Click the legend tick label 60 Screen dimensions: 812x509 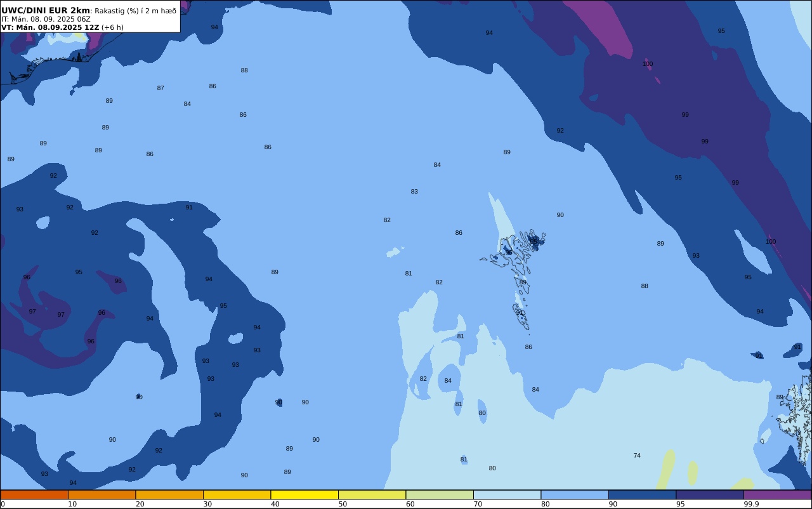point(410,504)
